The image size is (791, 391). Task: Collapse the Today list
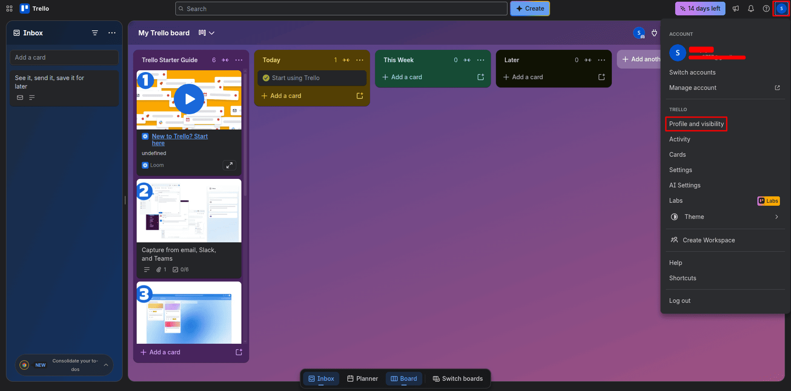pos(346,60)
